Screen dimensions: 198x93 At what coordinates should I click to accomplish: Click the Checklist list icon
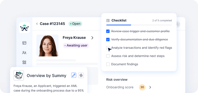(x=108, y=20)
